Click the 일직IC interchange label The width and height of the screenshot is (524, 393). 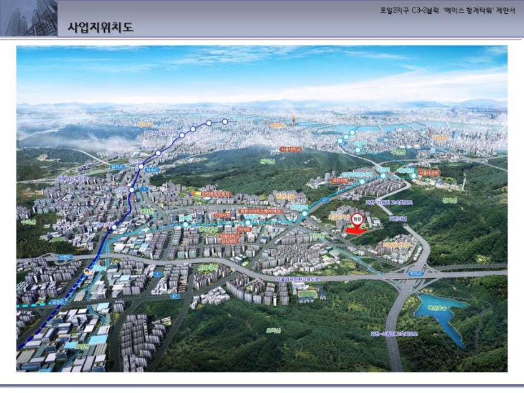click(117, 167)
